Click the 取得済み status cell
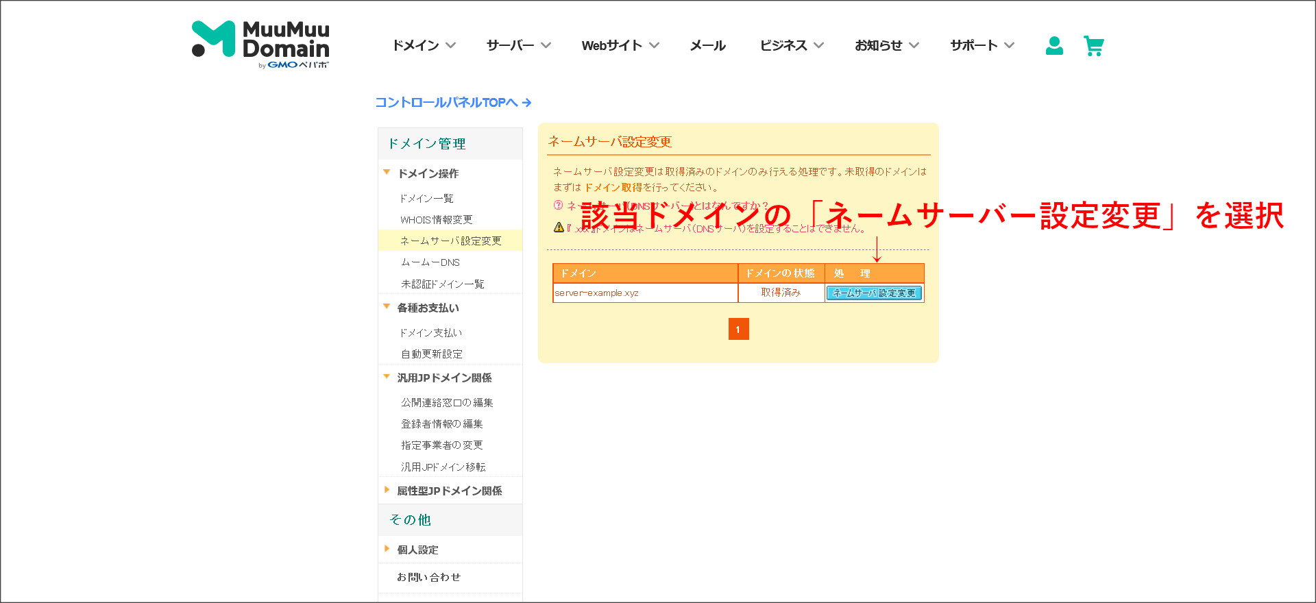 coord(781,293)
